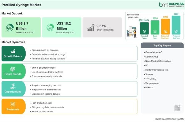185x123 pixels.
Task: Click the target icon above Future Trends
Action: [13, 69]
